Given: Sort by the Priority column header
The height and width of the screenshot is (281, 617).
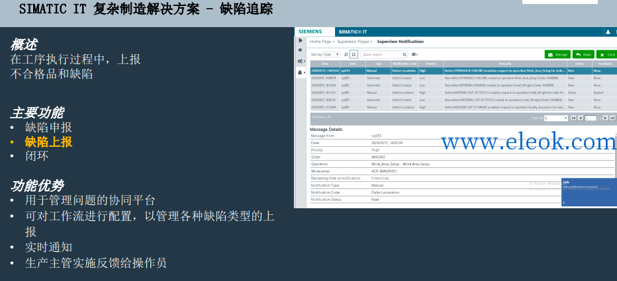Looking at the screenshot, I should click(x=430, y=63).
